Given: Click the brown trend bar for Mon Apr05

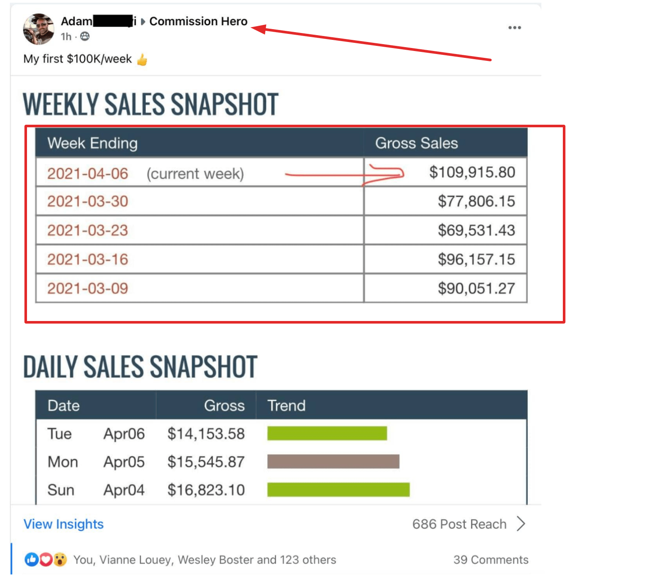Looking at the screenshot, I should click(333, 462).
